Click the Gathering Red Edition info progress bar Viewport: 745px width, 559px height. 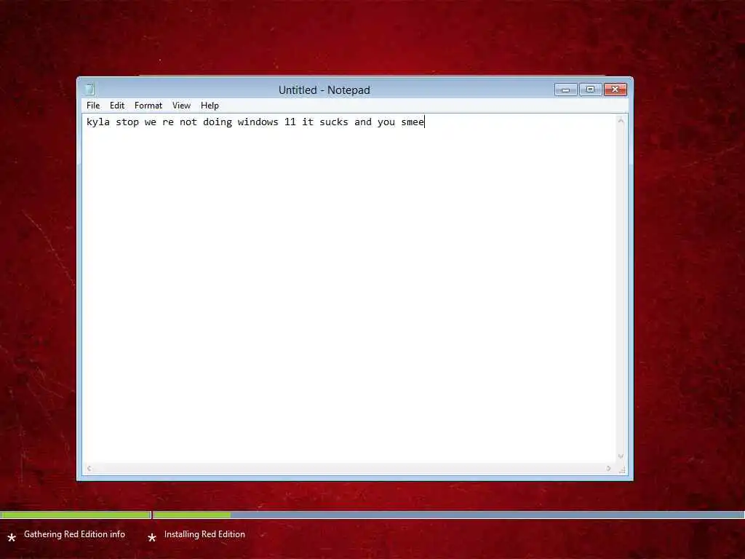pos(76,515)
